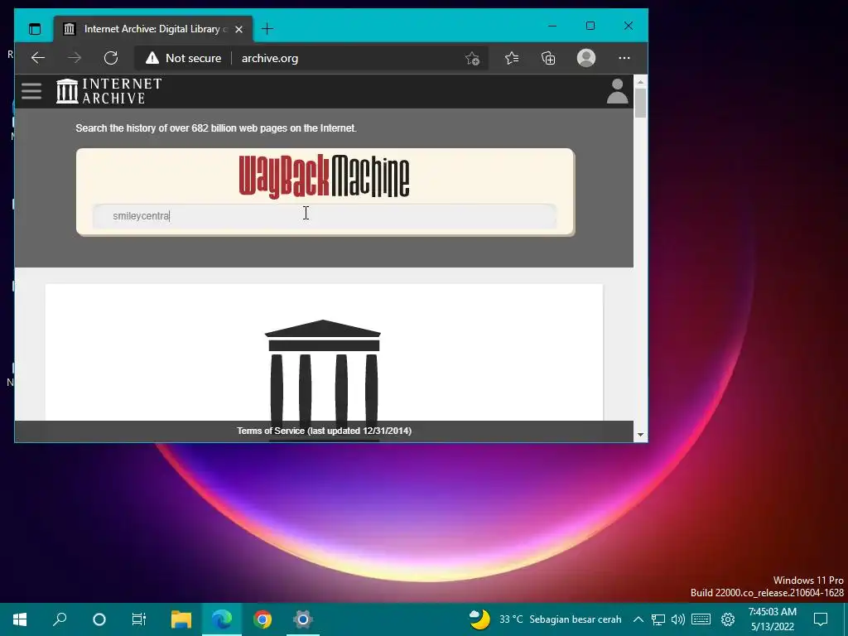Go back to previous page
848x636 pixels.
click(38, 58)
